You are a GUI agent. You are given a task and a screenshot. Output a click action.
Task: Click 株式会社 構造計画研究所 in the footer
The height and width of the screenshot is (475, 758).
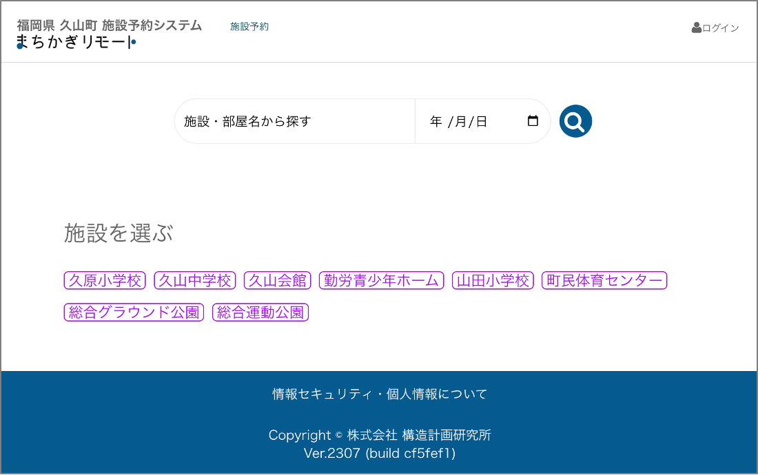pos(419,435)
